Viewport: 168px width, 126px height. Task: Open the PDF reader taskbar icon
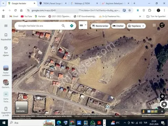click(x=99, y=123)
